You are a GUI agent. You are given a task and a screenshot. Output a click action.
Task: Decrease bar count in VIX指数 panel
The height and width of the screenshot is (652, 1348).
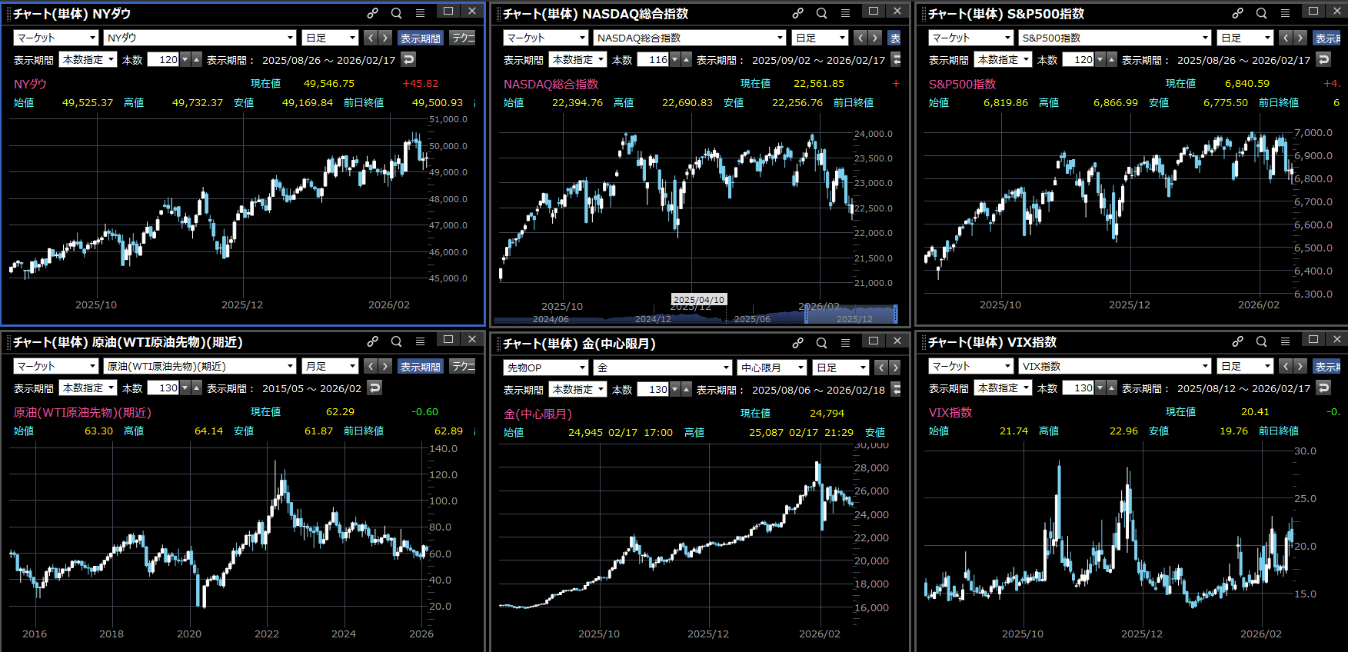[1100, 388]
